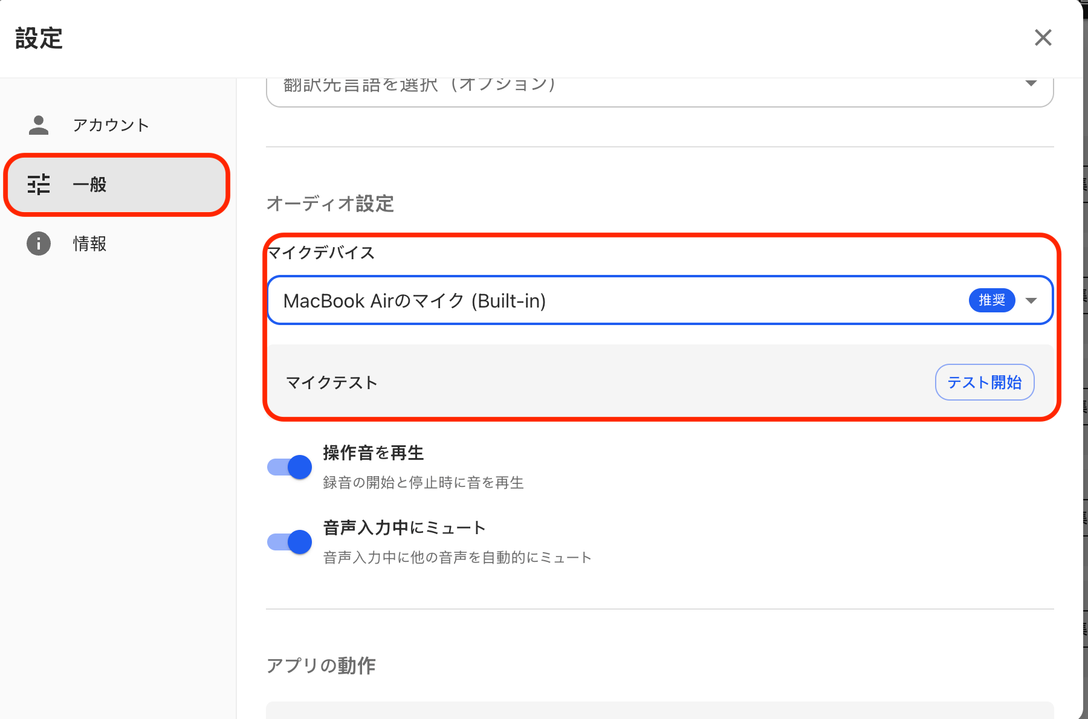Click the 音声入力中にミュート label text
The width and height of the screenshot is (1088, 719).
[404, 527]
